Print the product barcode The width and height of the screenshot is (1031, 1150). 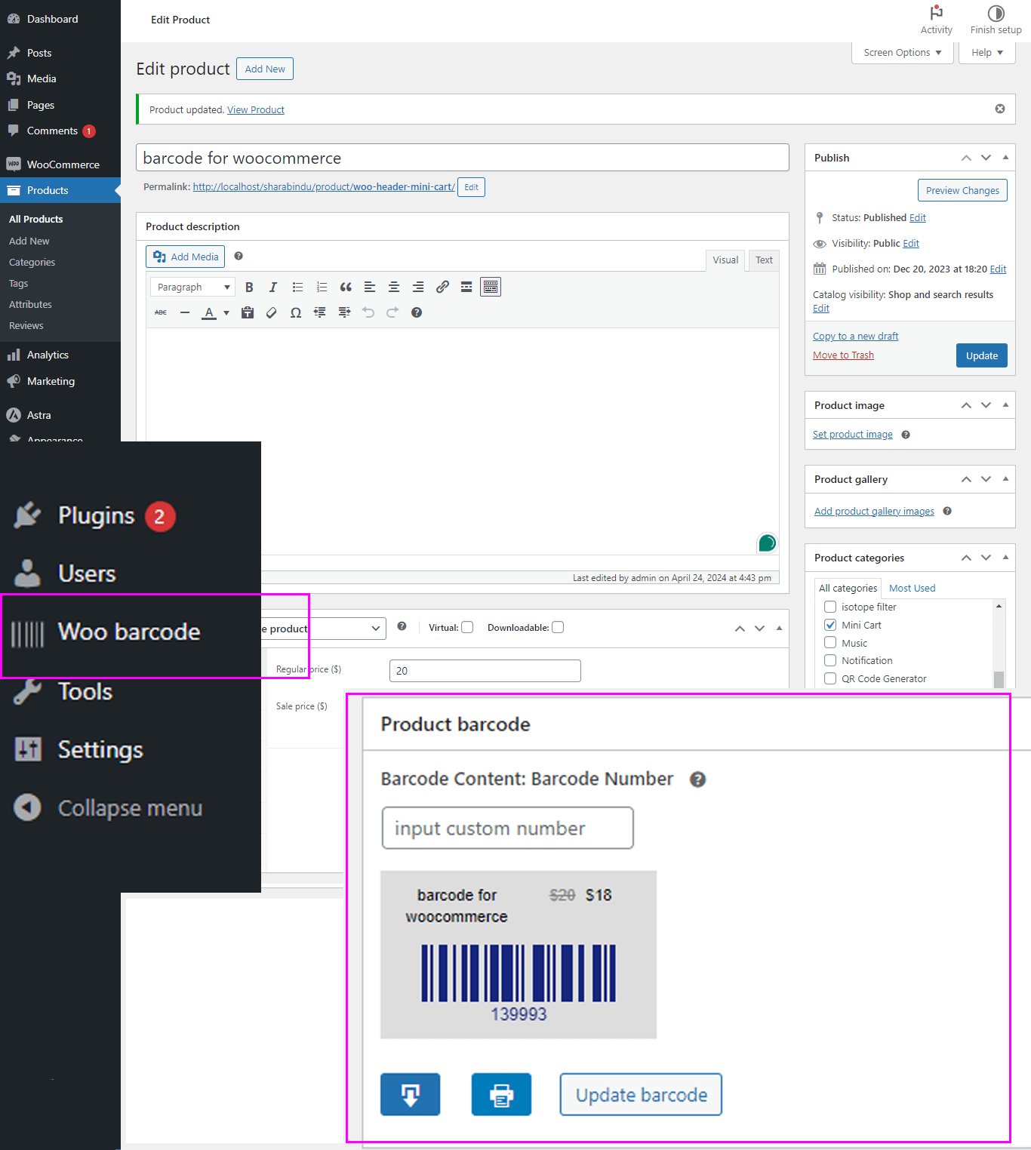(501, 1094)
